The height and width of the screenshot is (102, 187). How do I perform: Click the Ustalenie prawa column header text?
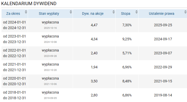pyautogui.click(x=162, y=14)
